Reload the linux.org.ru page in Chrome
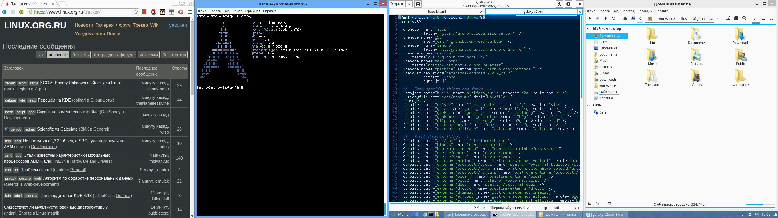 tap(21, 12)
